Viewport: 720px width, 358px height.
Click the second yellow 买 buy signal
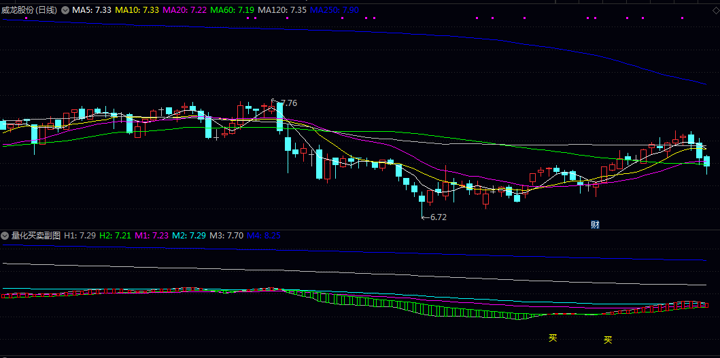click(x=608, y=340)
